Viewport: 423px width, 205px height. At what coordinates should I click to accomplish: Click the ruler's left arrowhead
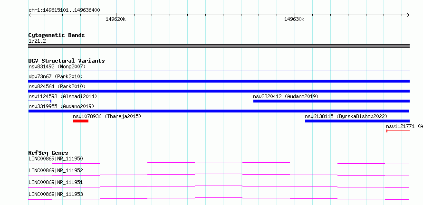coord(29,15)
